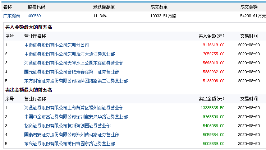
Task: Open 海通证券上海黄浦区福州路证券营业部 link
Action: [x=74, y=108]
